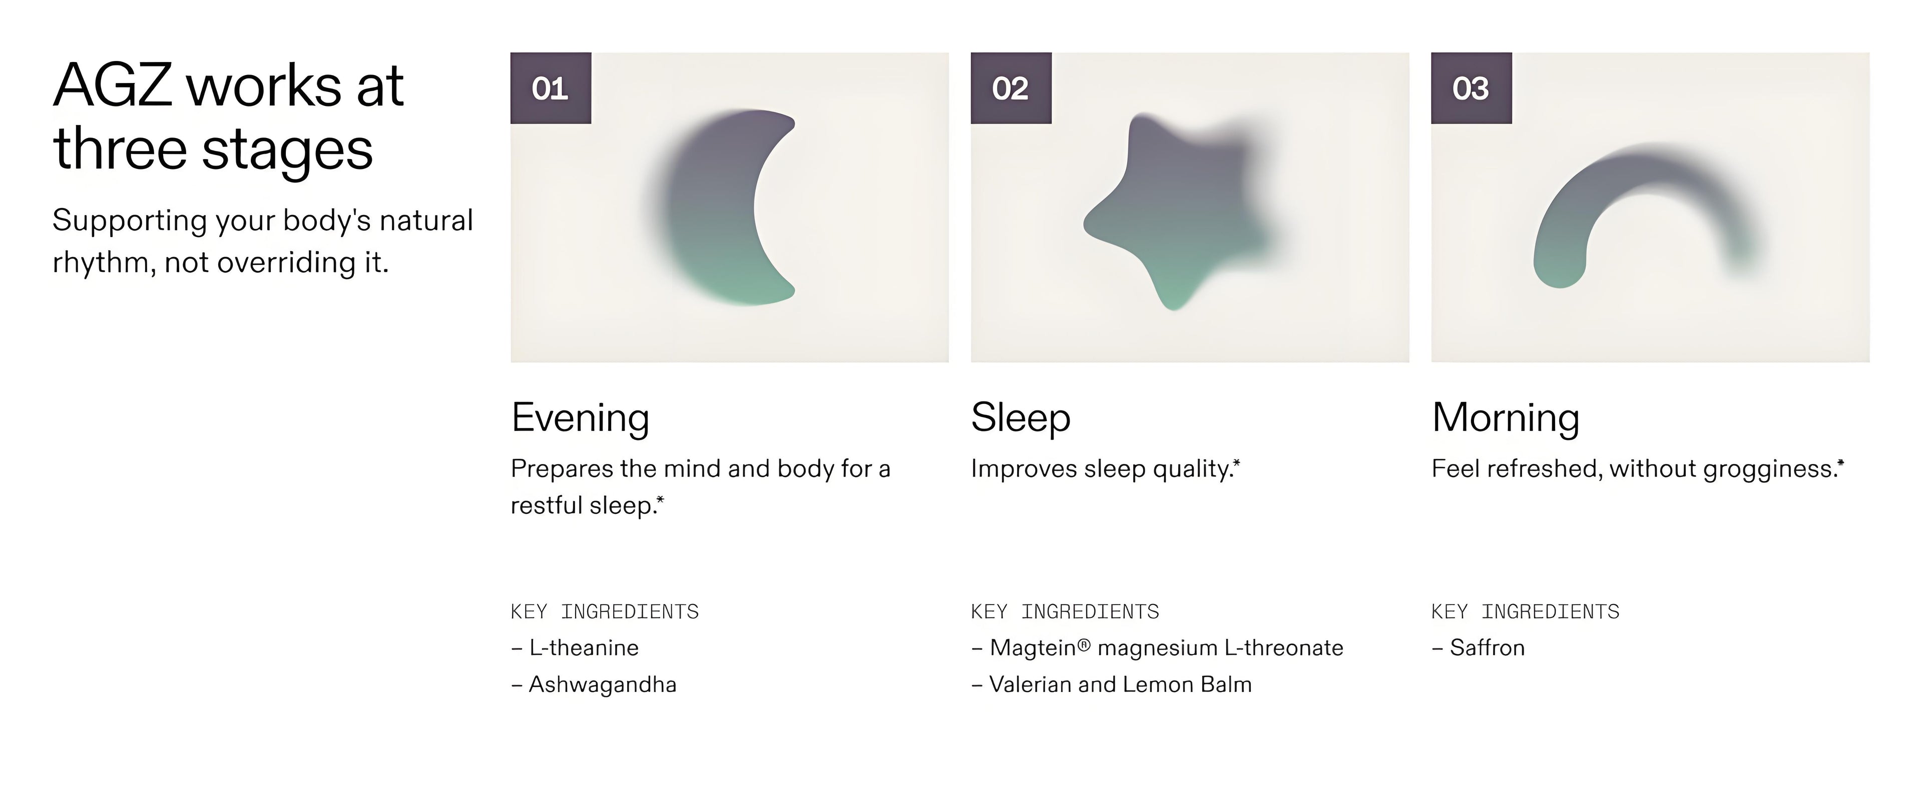This screenshot has width=1922, height=787.
Task: Select the 03 stage badge
Action: [x=1472, y=88]
